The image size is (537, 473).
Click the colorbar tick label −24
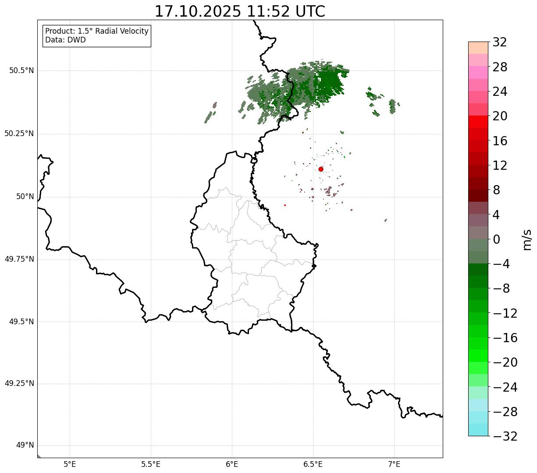505,387
